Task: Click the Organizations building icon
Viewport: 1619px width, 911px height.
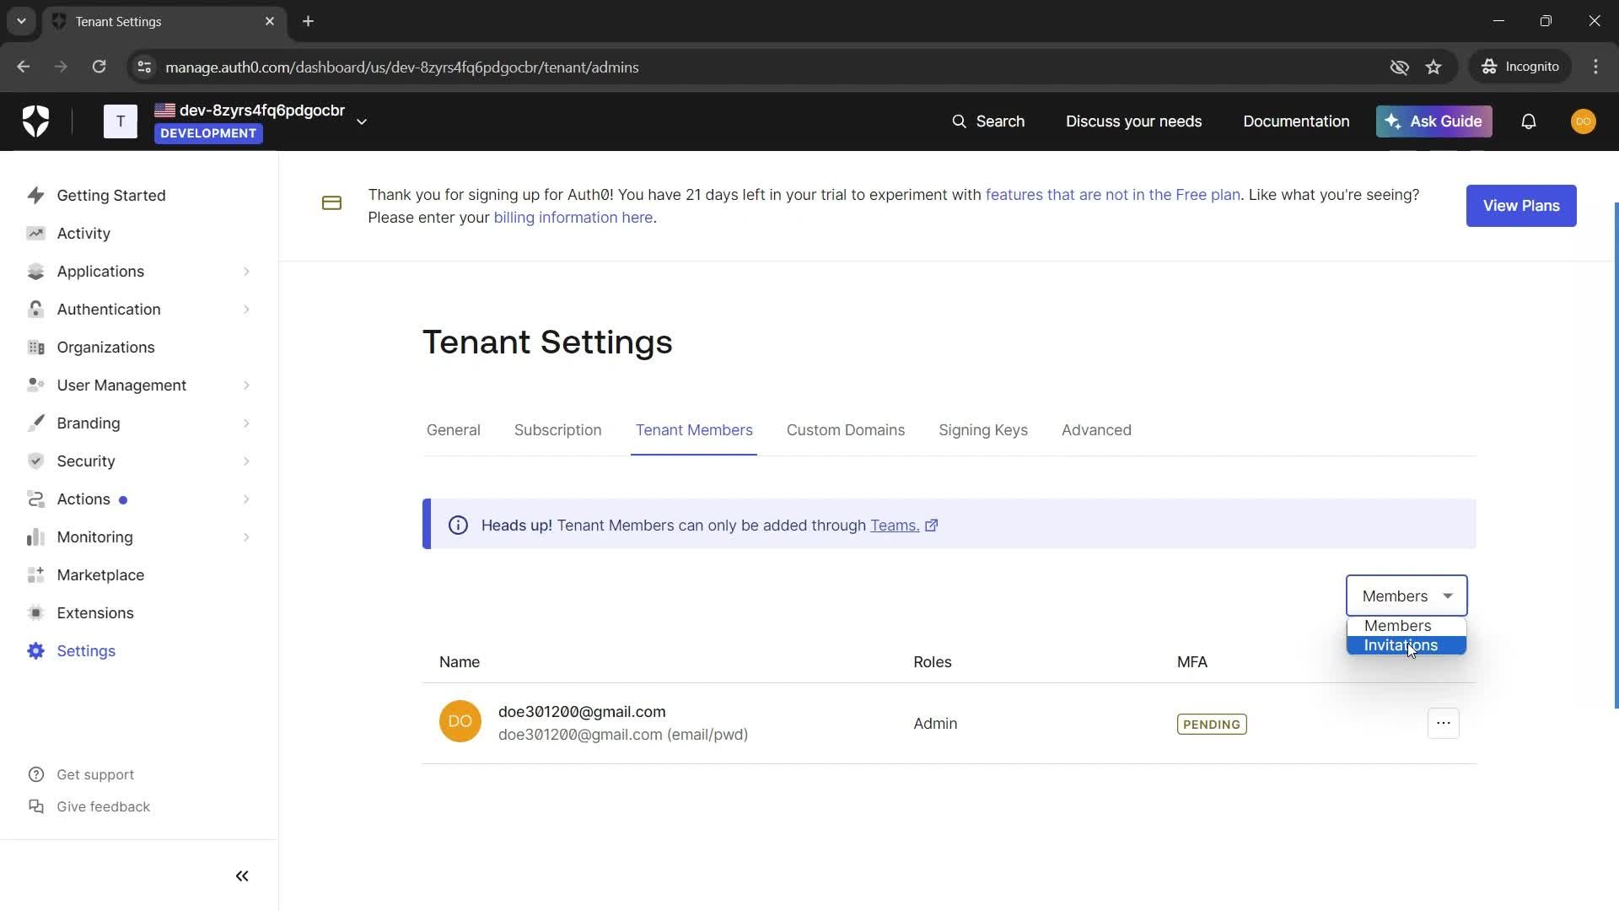Action: coord(35,348)
